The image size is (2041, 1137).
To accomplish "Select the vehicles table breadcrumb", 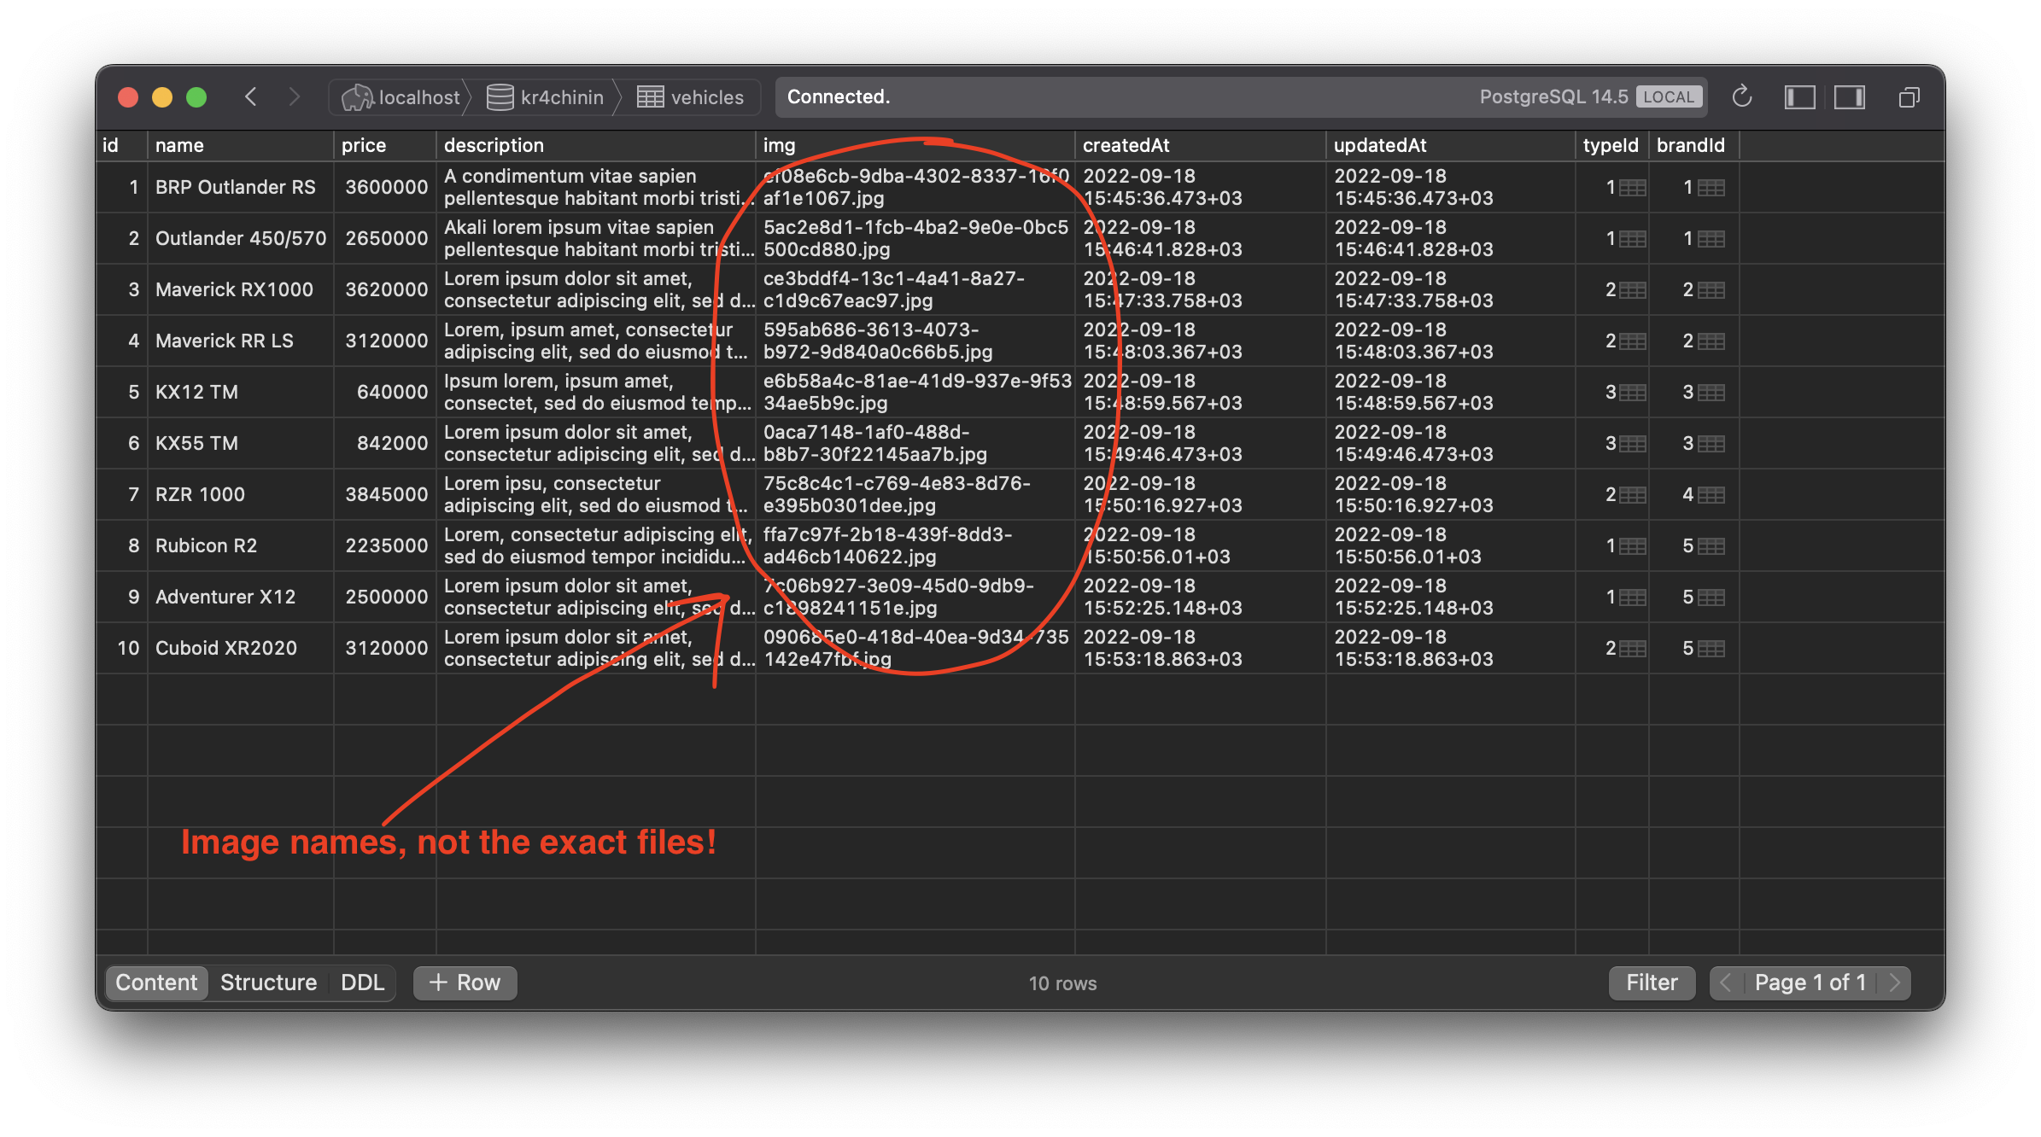I will 690,97.
